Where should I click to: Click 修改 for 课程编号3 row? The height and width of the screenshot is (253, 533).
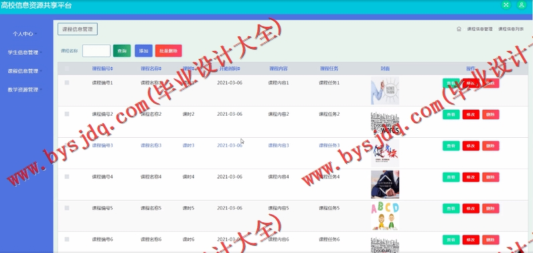click(471, 146)
